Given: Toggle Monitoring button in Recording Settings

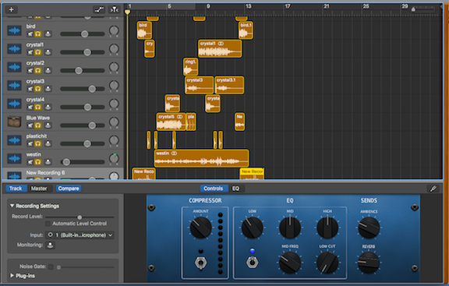Looking at the screenshot, I should point(51,245).
